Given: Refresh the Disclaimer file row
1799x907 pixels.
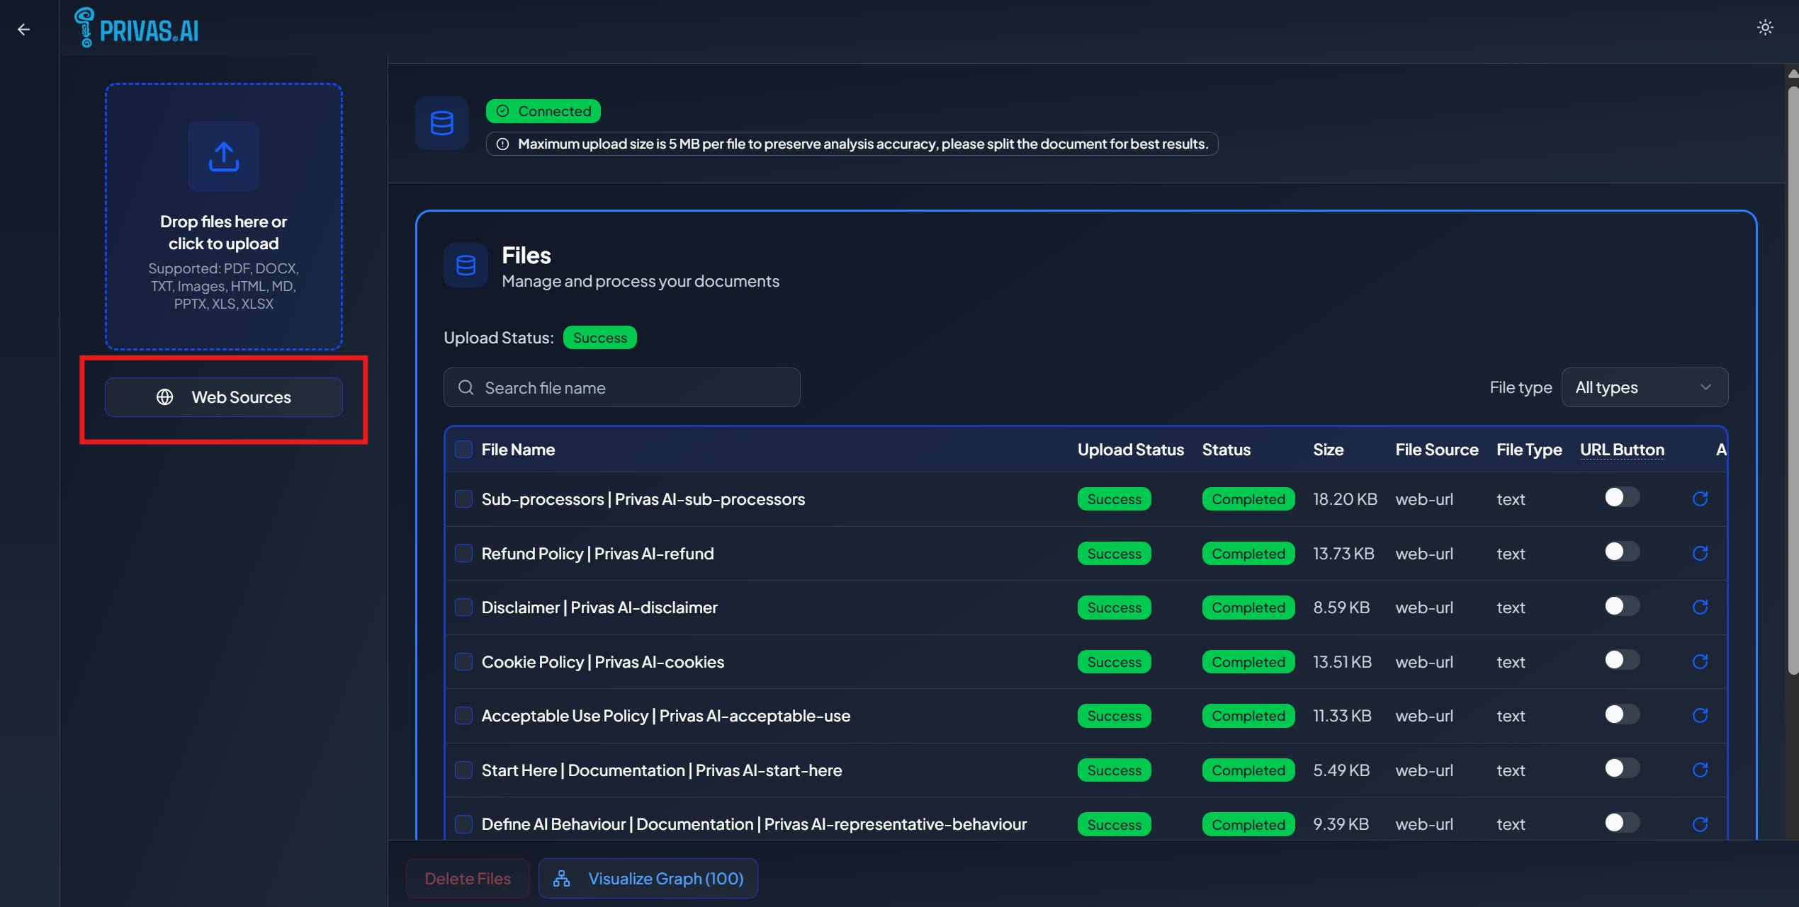Looking at the screenshot, I should coord(1700,607).
